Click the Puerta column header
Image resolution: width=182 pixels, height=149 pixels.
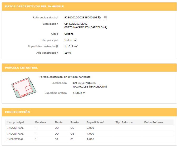[x=74, y=122]
